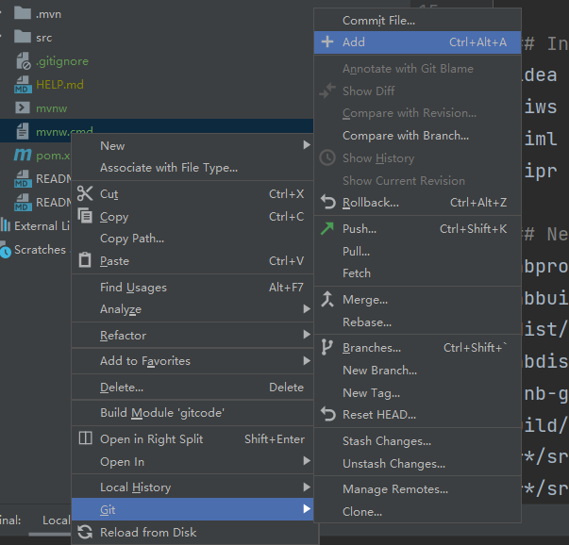Screen dimensions: 569x545
Task: Select the .gitignore file in tree
Action: pyautogui.click(x=62, y=61)
